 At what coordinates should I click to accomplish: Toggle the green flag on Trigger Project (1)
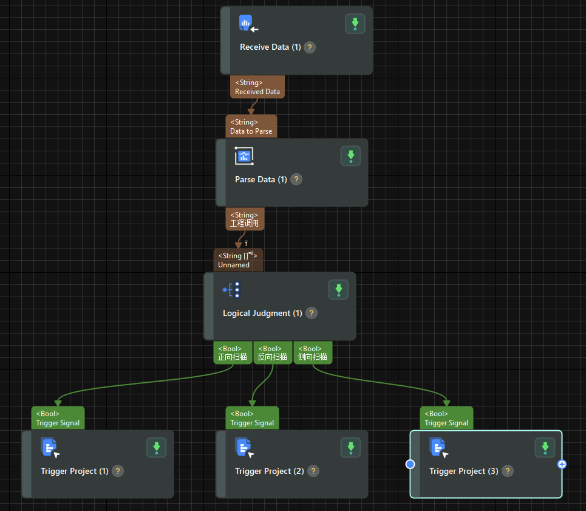[x=156, y=447]
